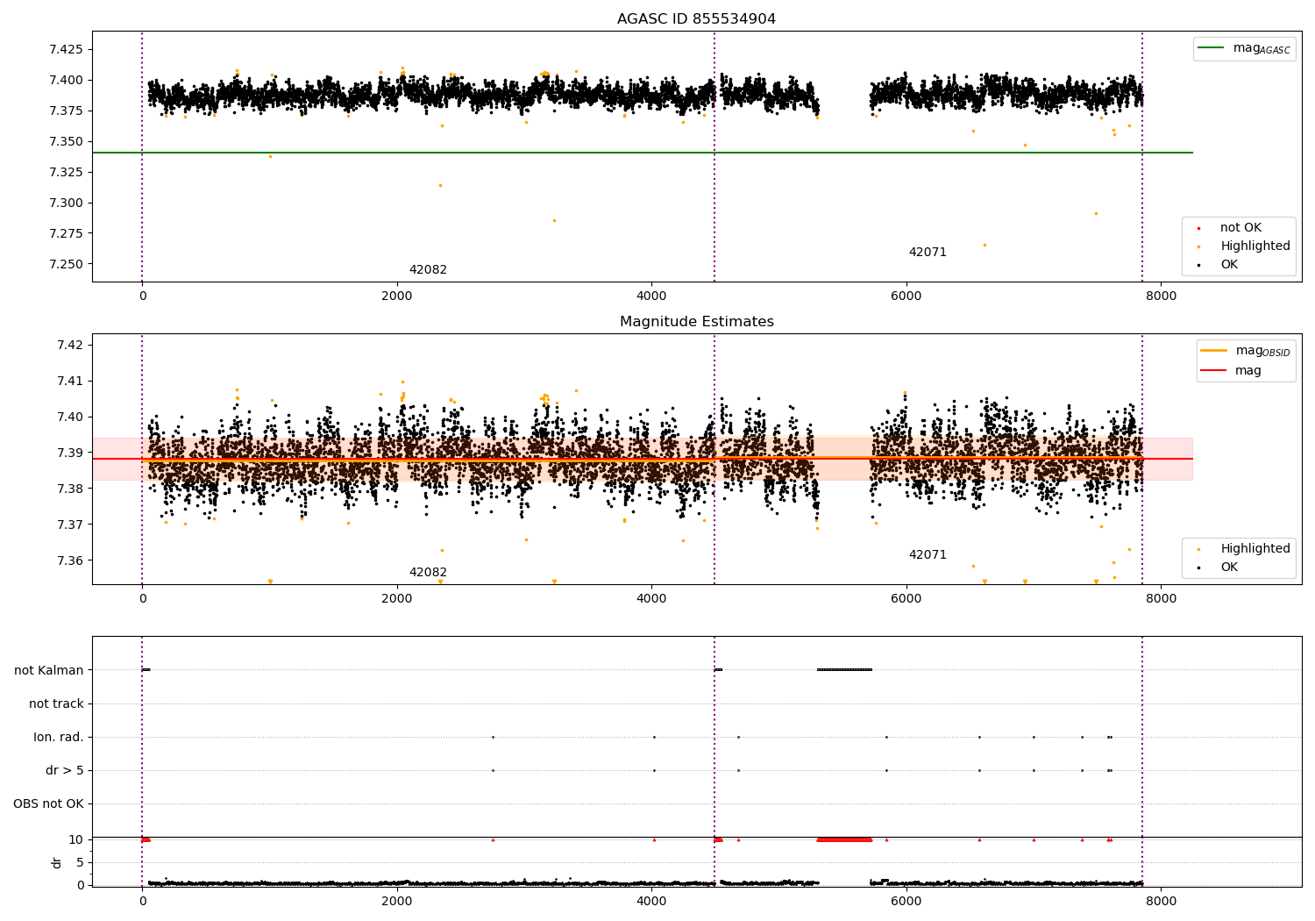
Task: Select "Highlighted" in Magnitude Estimates lower legend
Action: point(1255,549)
